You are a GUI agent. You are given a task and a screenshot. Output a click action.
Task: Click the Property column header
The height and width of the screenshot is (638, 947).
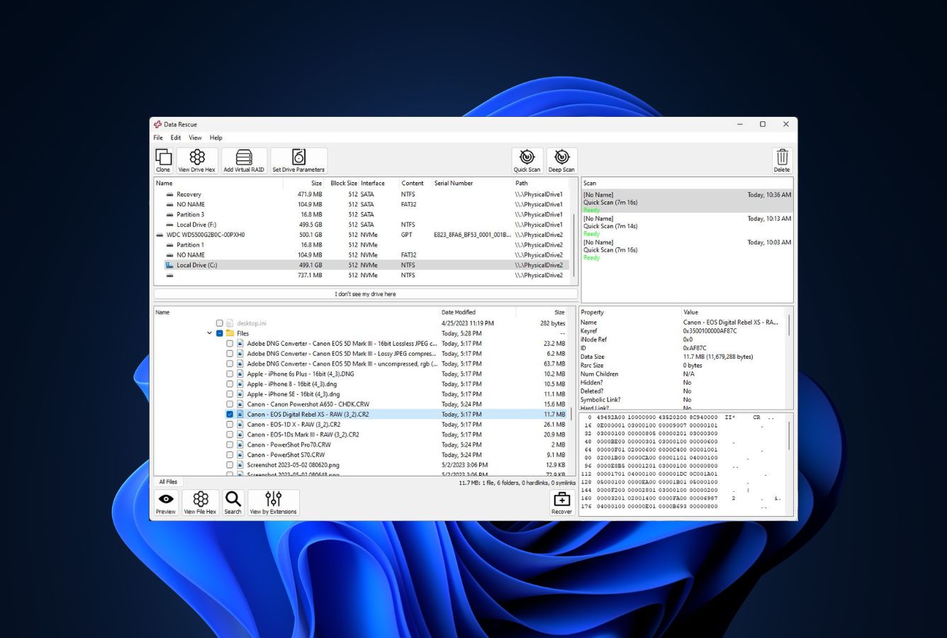(593, 312)
